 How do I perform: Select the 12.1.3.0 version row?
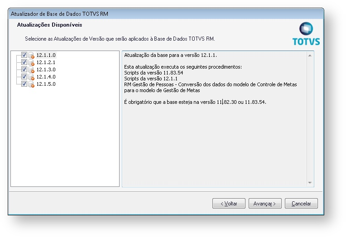tap(46, 70)
